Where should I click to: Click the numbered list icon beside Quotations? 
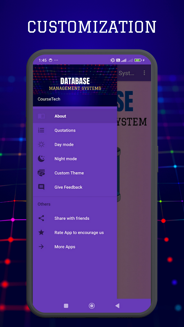(41, 130)
